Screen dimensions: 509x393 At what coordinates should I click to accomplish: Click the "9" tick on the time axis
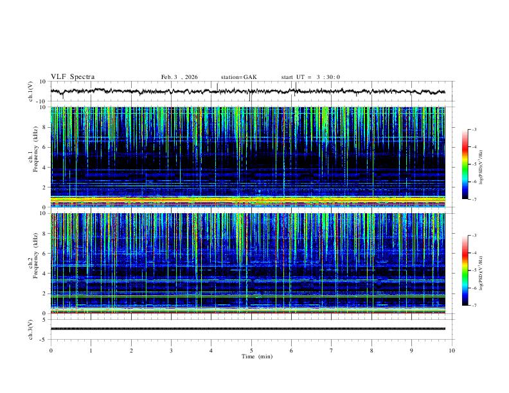[411, 351]
